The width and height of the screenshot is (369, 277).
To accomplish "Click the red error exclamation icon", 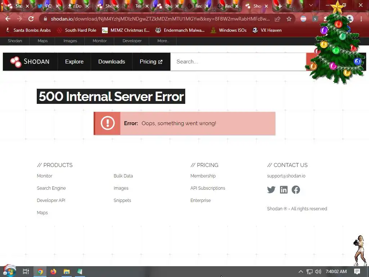I will coord(107,123).
